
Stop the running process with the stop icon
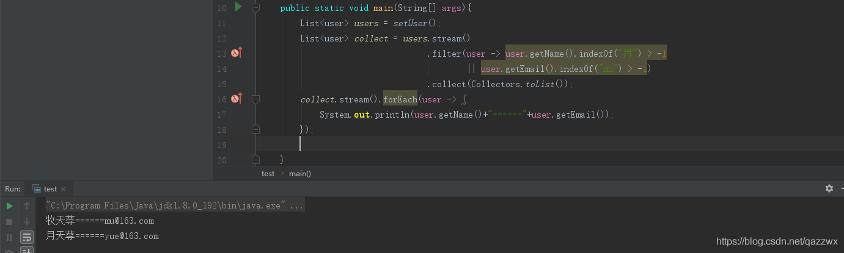[x=9, y=222]
